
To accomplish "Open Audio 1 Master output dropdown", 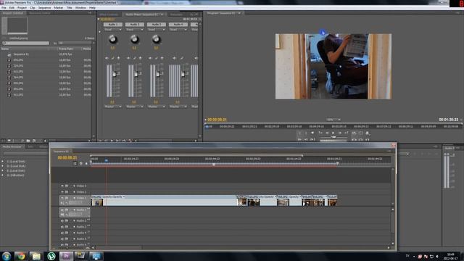I will 113,107.
